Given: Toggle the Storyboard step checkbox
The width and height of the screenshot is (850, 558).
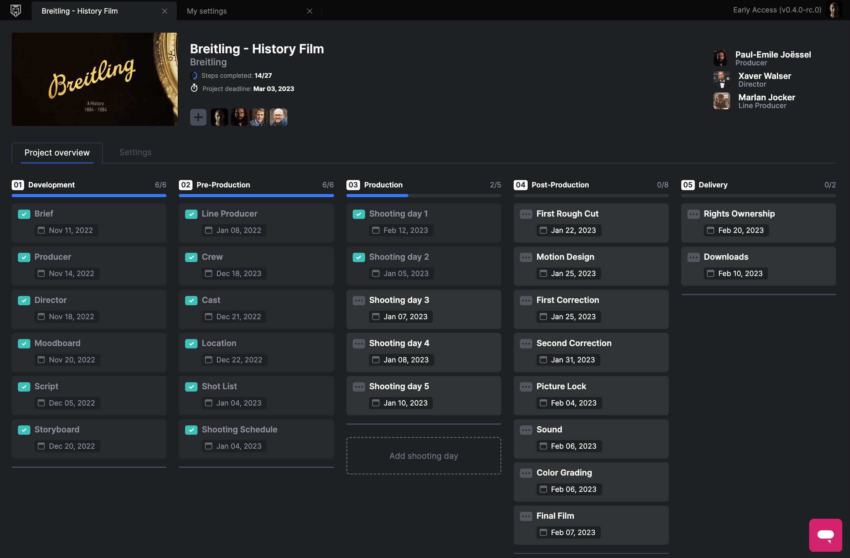Looking at the screenshot, I should tap(24, 430).
